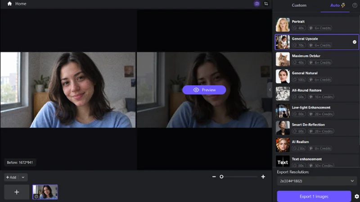Choose the Text enhancement model title
The image size is (360, 202).
tap(307, 159)
